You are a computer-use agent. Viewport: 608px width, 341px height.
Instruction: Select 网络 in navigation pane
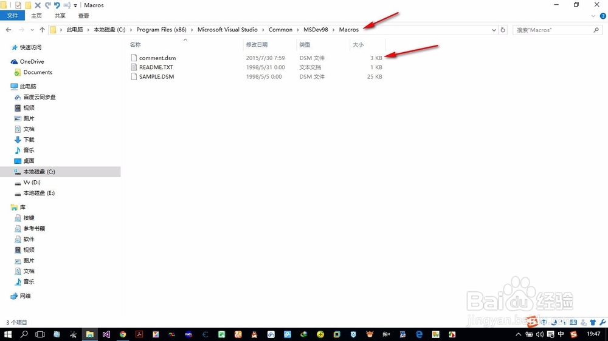[x=25, y=296]
